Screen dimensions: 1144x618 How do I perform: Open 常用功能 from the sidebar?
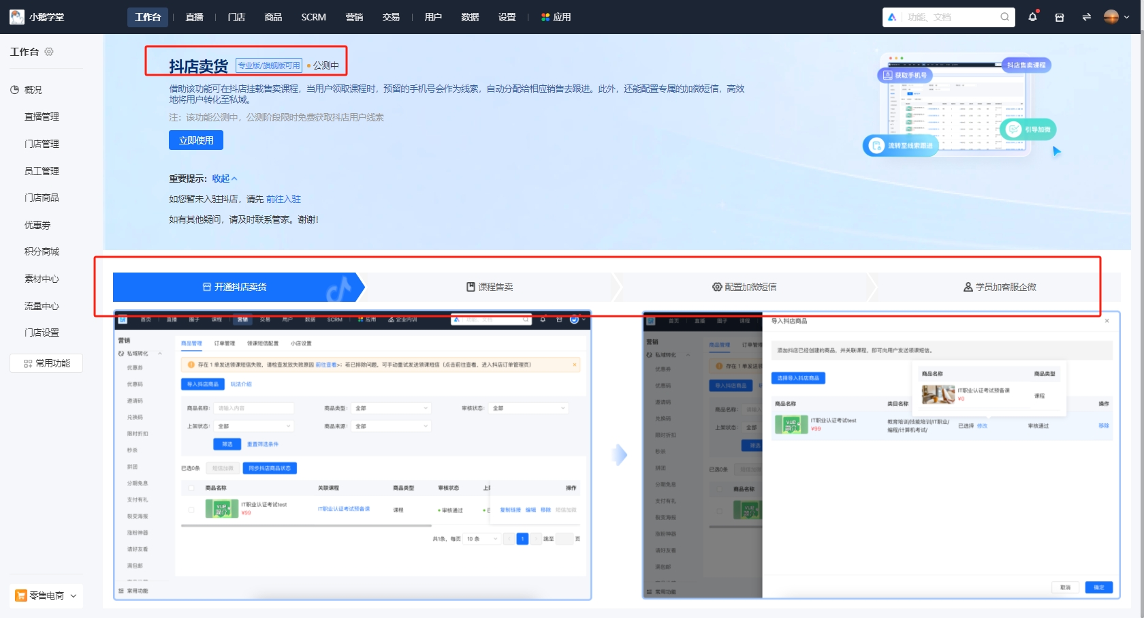[46, 362]
